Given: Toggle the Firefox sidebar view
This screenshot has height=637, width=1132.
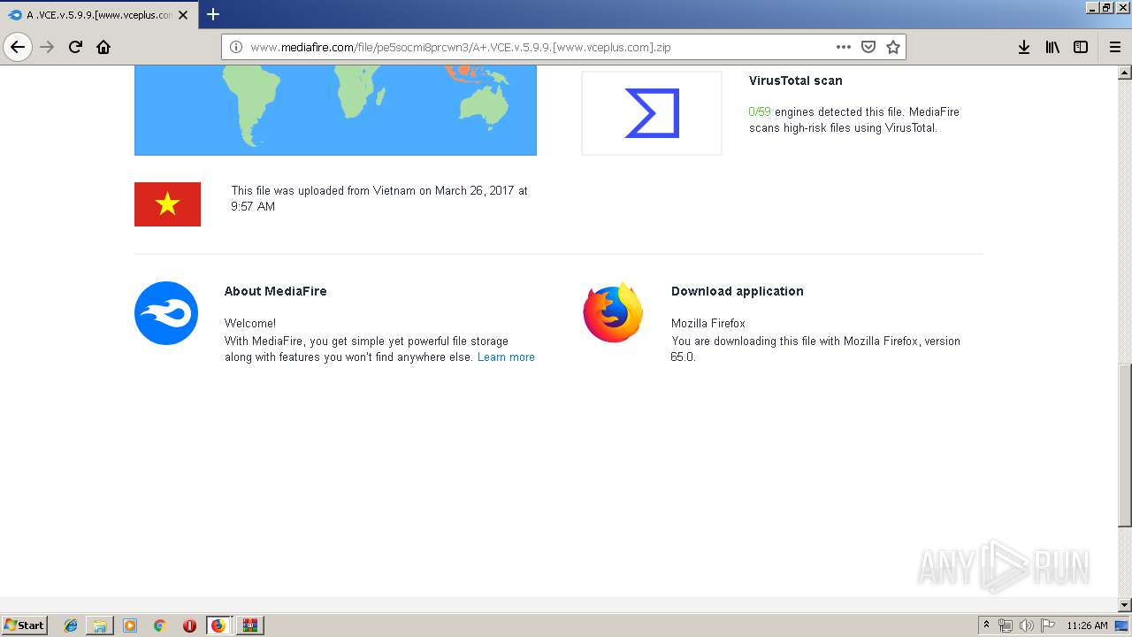Looking at the screenshot, I should [1081, 47].
